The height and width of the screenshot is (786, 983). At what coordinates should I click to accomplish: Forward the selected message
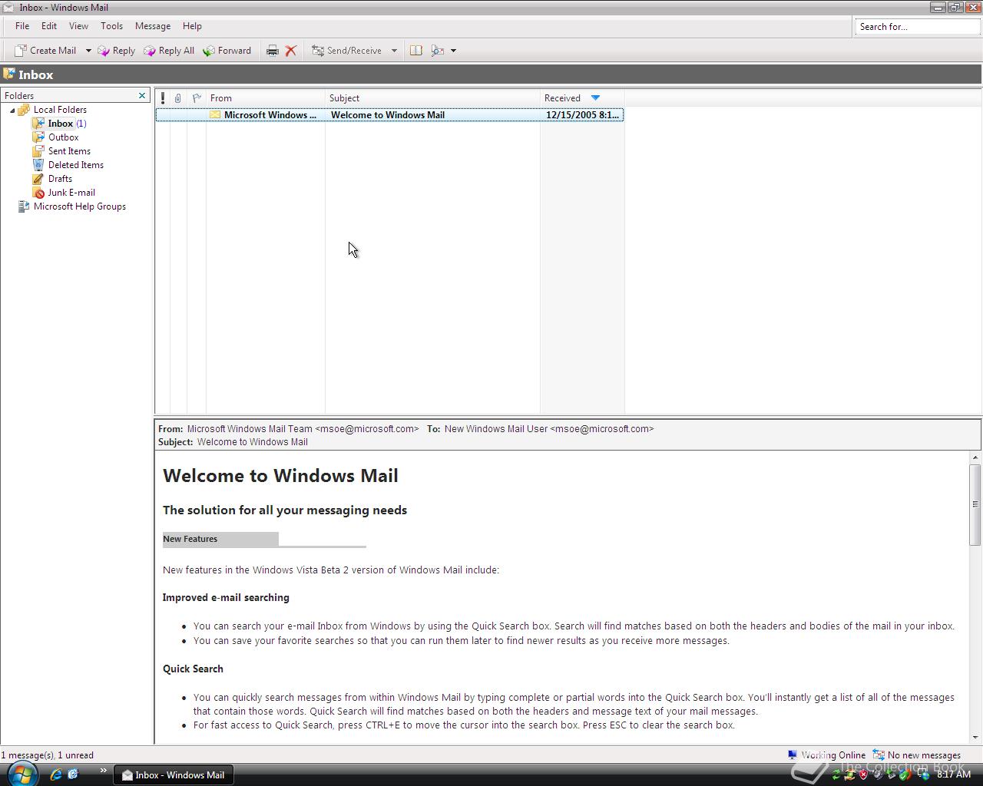tap(227, 51)
